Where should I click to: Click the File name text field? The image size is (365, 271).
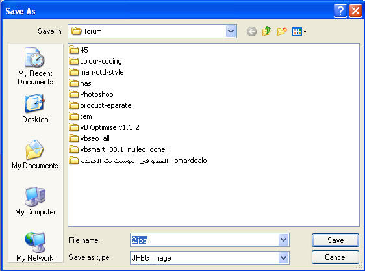[x=204, y=240]
